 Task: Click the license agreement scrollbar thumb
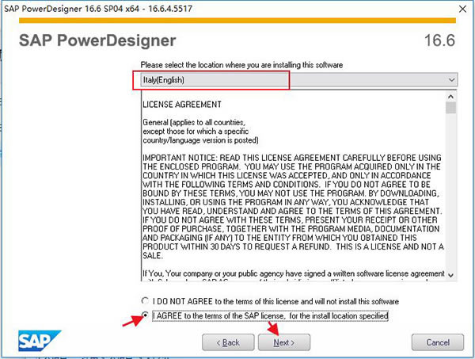450,108
